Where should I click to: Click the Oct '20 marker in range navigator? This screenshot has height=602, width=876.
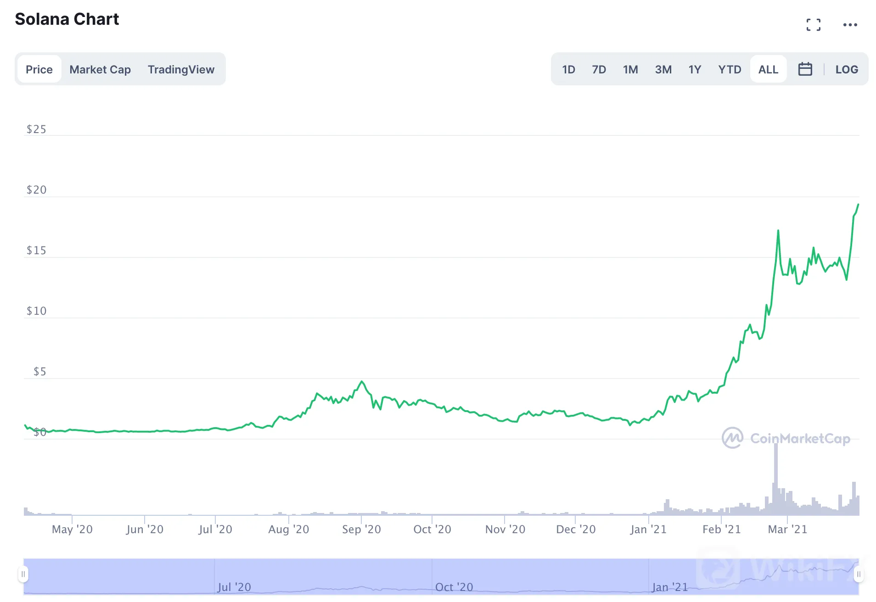point(454,587)
